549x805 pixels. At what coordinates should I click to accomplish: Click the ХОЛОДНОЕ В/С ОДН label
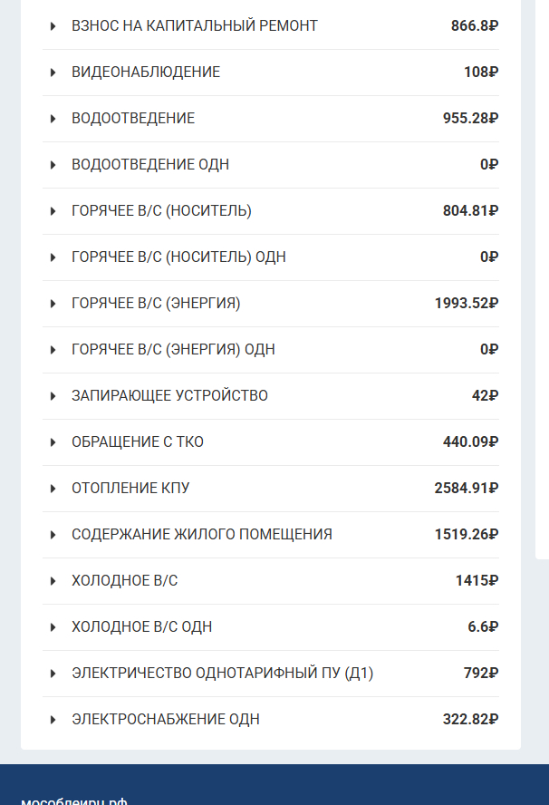click(141, 627)
